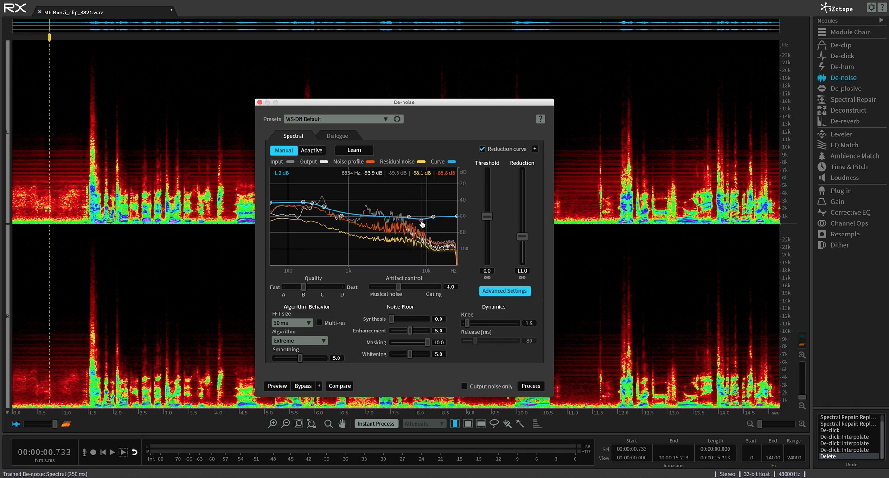The height and width of the screenshot is (478, 889).
Task: Select the time selection tool
Action: click(x=455, y=424)
